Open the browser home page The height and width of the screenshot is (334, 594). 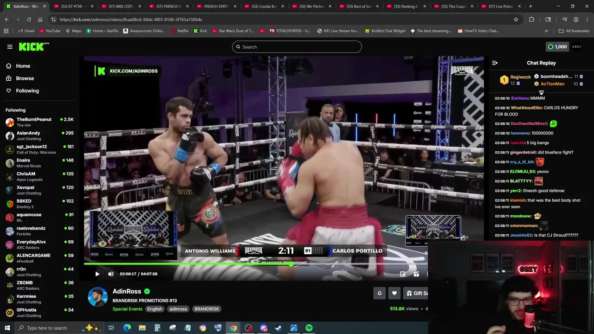click(40, 19)
